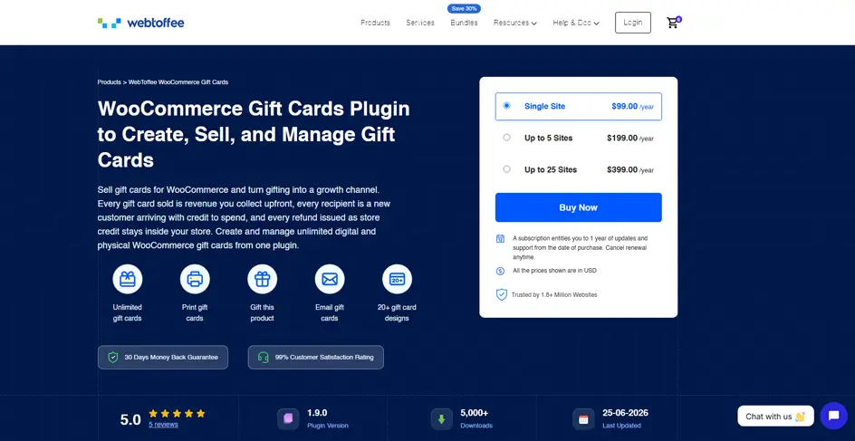Open the Products menu item
The width and height of the screenshot is (855, 441).
coord(375,23)
